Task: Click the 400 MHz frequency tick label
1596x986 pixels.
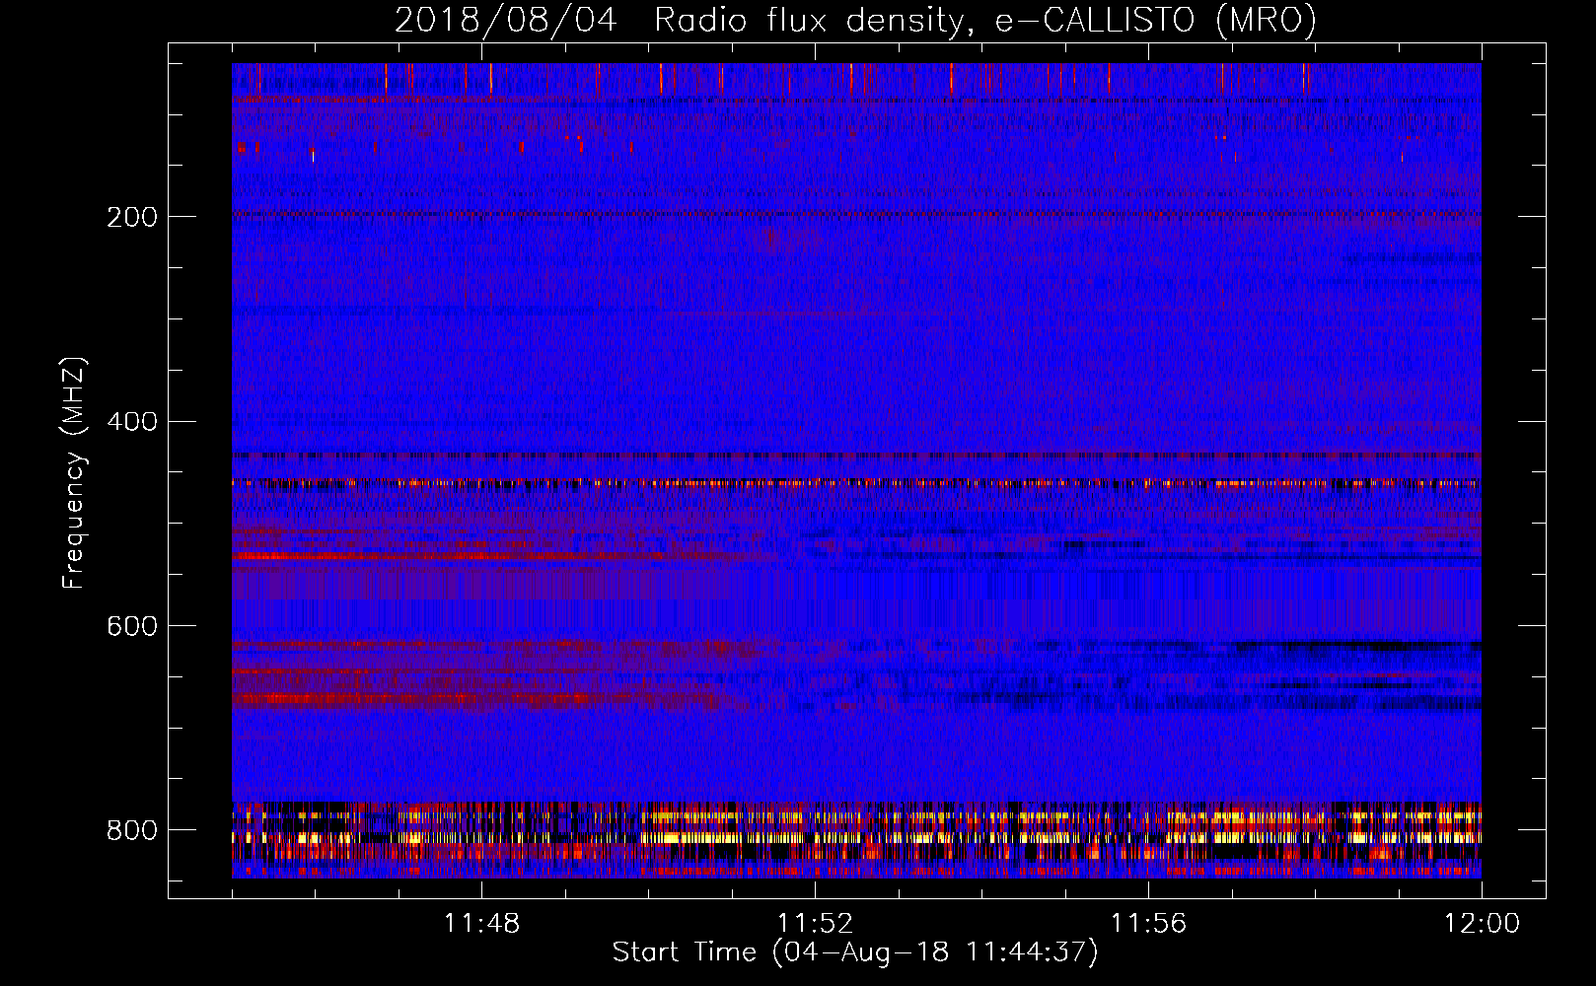Action: click(131, 422)
